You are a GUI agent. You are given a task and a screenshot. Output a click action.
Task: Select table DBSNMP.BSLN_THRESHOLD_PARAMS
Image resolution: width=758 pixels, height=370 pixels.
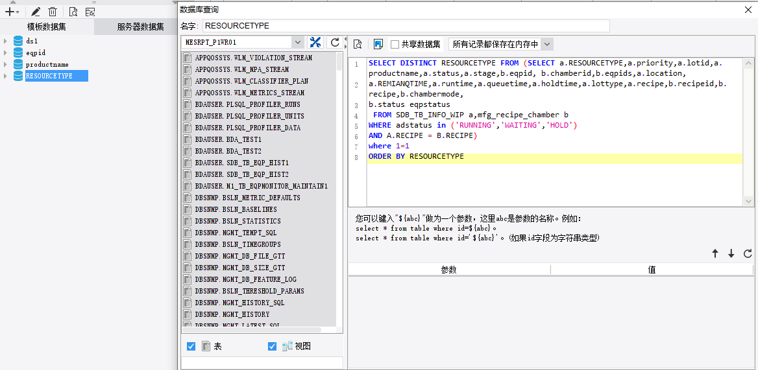tap(249, 292)
